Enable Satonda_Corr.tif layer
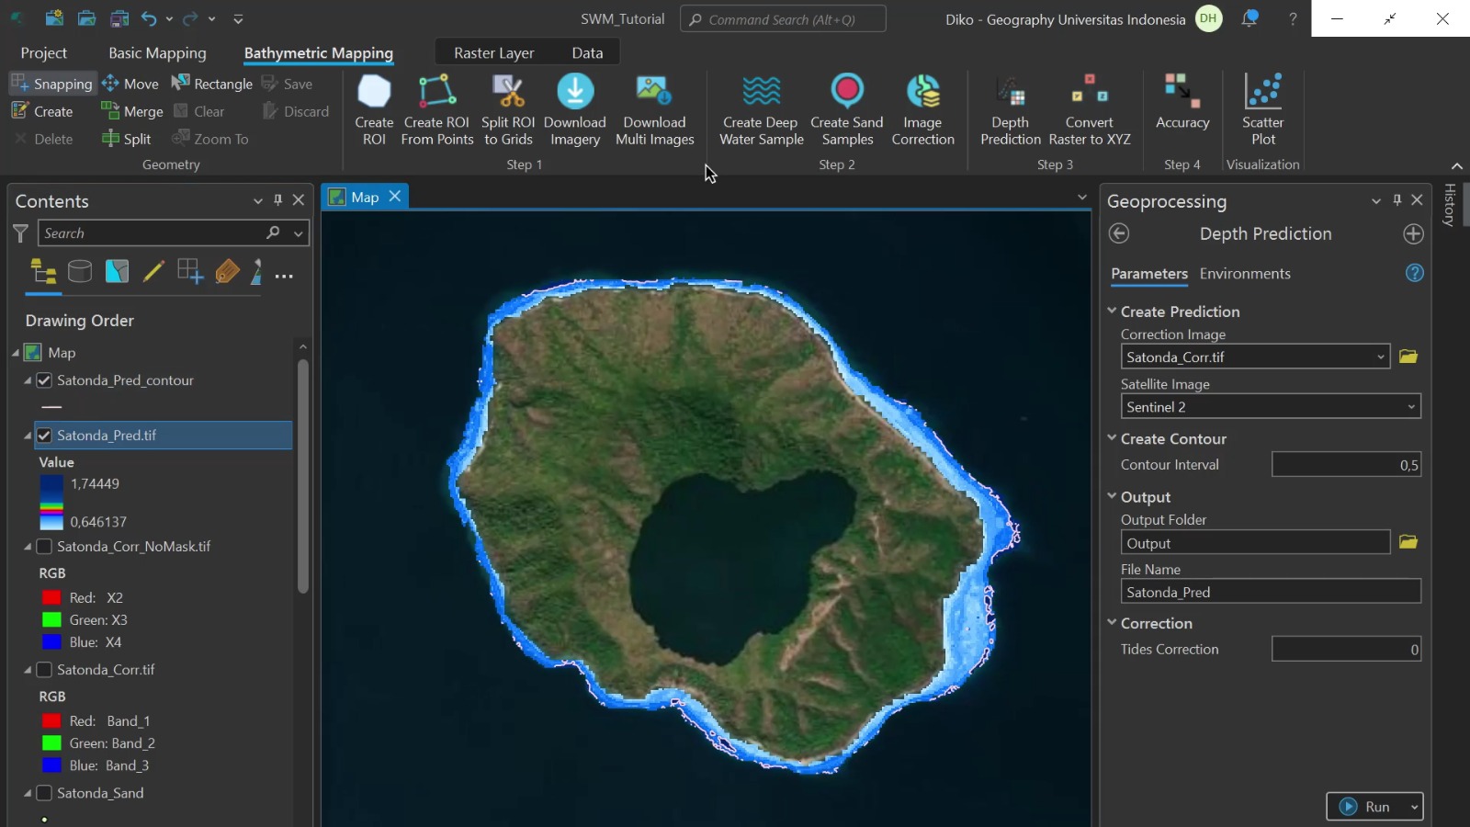Image resolution: width=1470 pixels, height=827 pixels. (44, 669)
